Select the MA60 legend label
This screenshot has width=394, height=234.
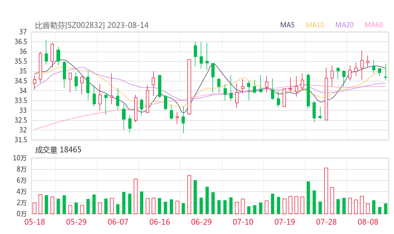tap(374, 25)
